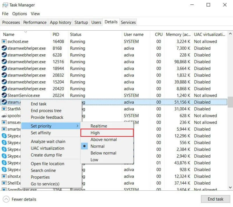
Task: Sort by the CPU column header
Action: [x=157, y=34]
